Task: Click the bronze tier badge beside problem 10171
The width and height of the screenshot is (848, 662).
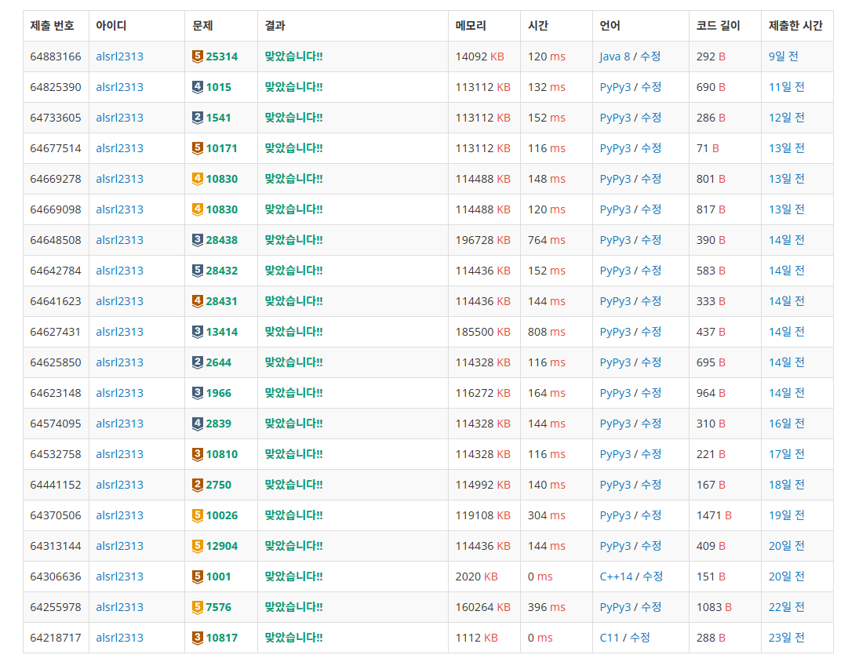Action: pyautogui.click(x=198, y=148)
